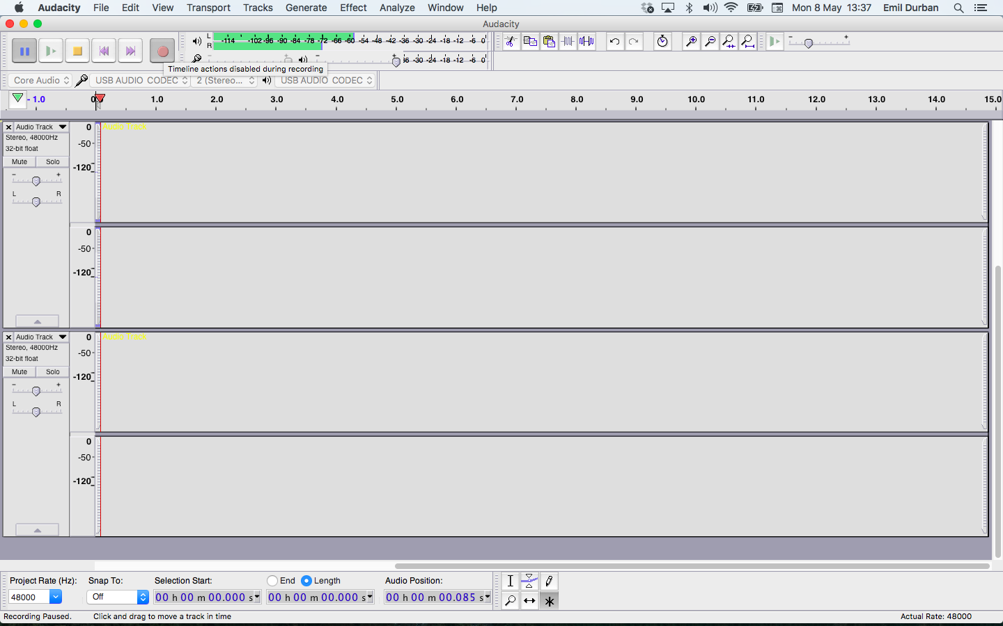Select the Zoom tool in tools toolbar
This screenshot has width=1003, height=626.
511,600
